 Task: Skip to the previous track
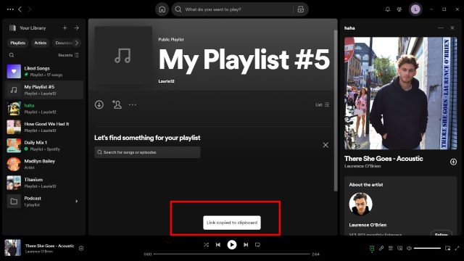click(218, 245)
